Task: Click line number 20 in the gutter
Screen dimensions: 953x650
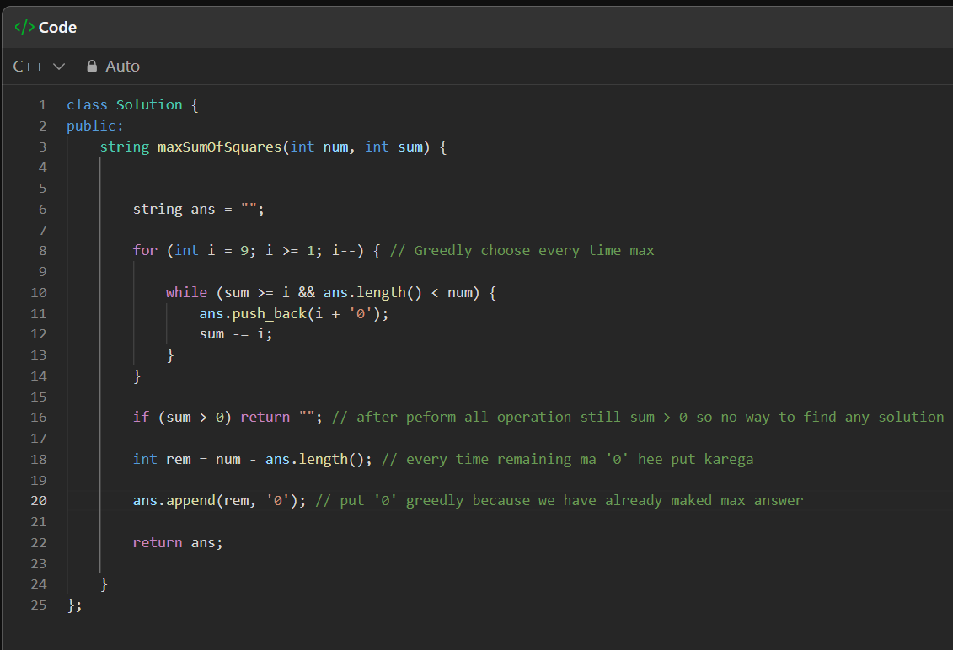Action: 38,501
